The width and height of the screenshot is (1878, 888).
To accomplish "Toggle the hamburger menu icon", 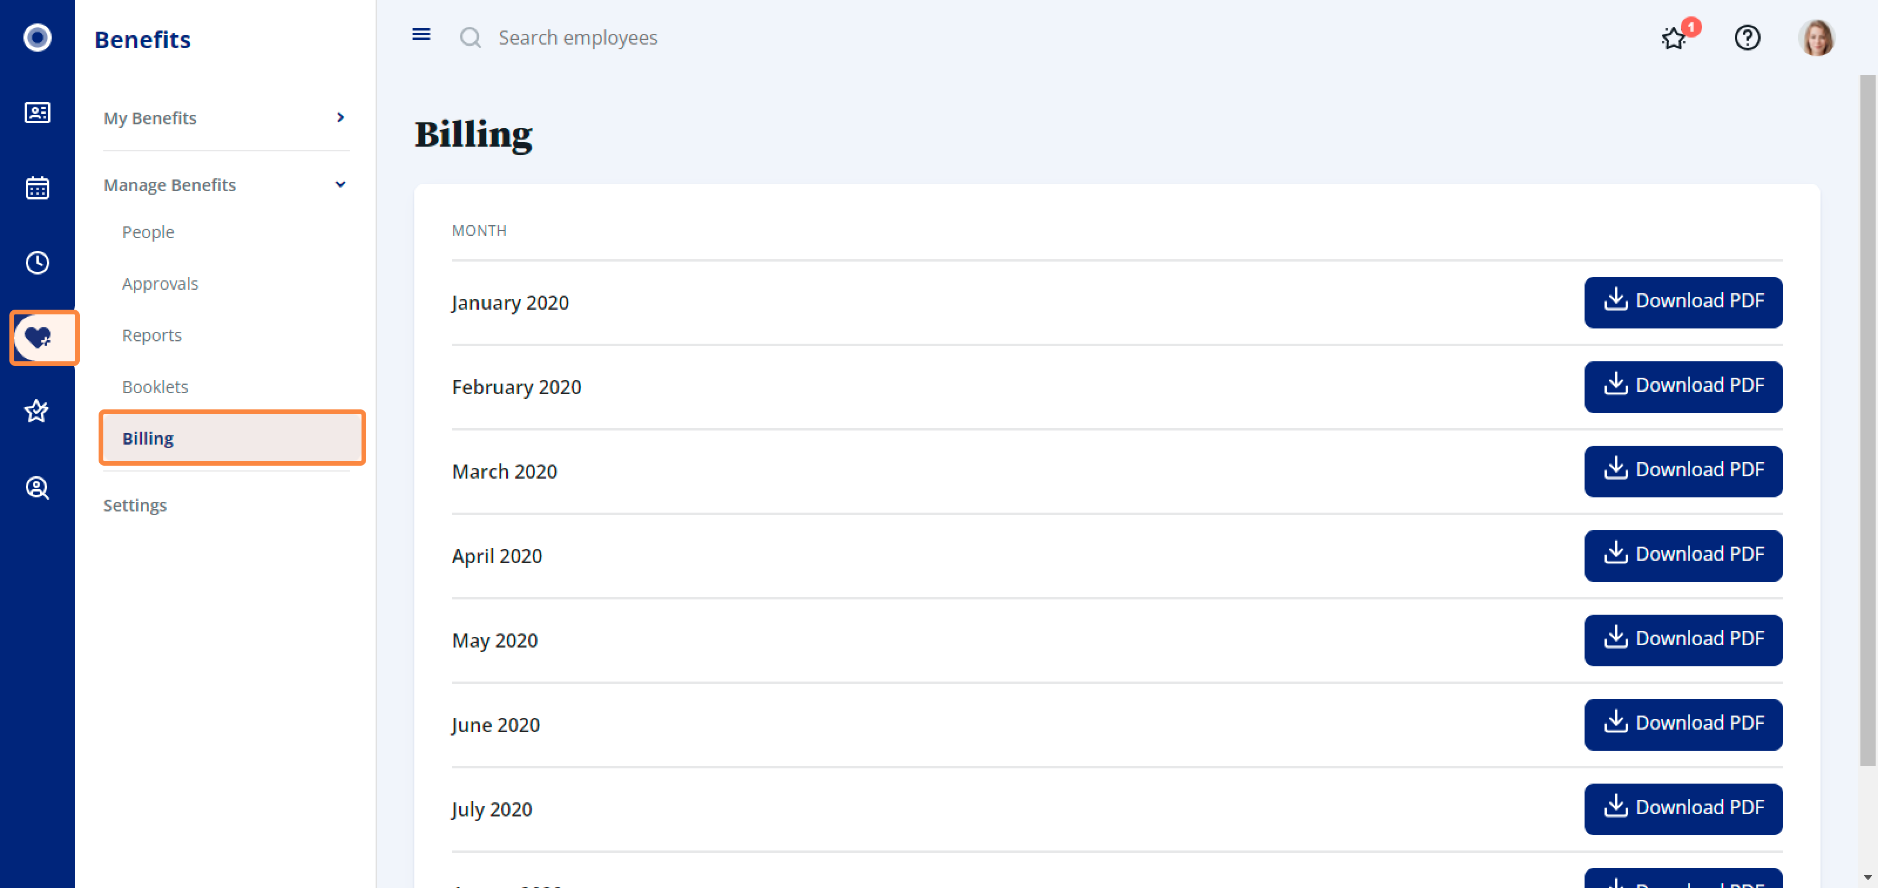I will 421,34.
